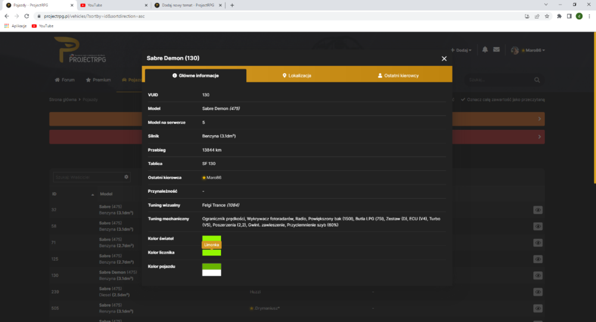Click the Kolor licznika green swatch

[x=212, y=253]
